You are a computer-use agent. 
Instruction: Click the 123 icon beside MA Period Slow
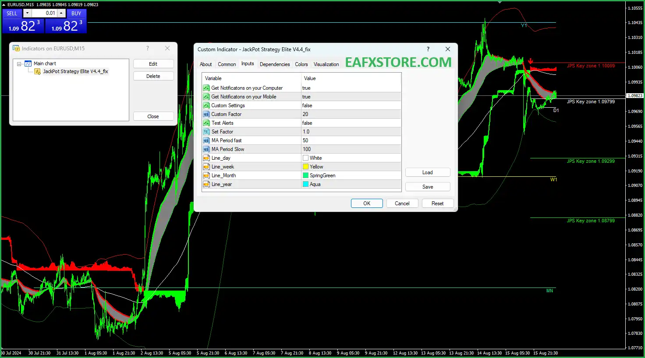pos(206,149)
